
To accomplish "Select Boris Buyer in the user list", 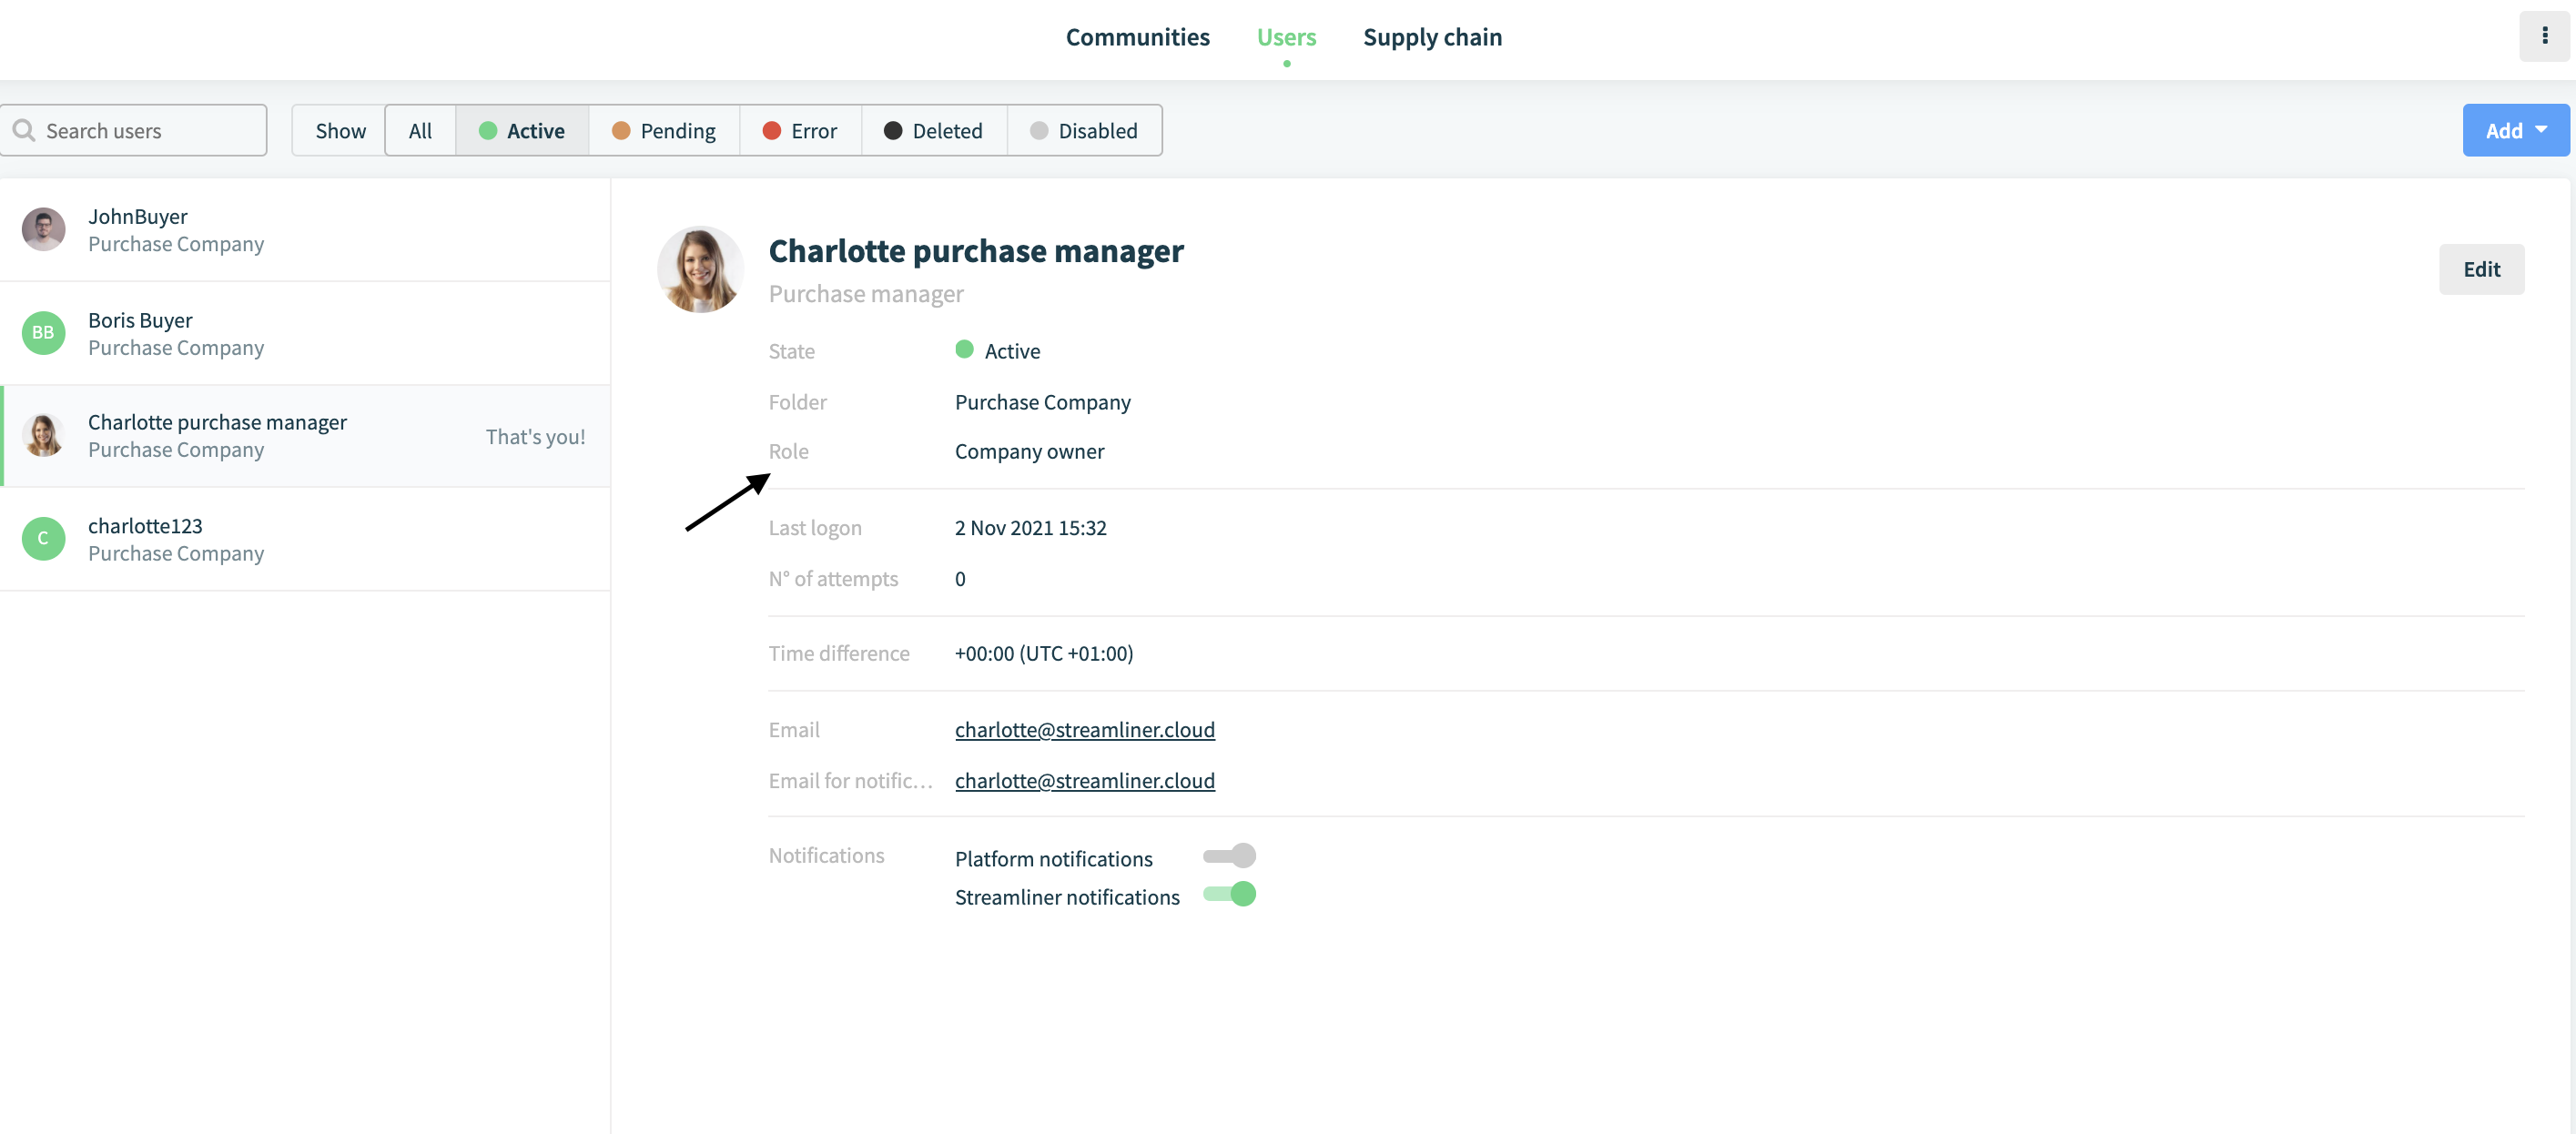I will coord(305,333).
